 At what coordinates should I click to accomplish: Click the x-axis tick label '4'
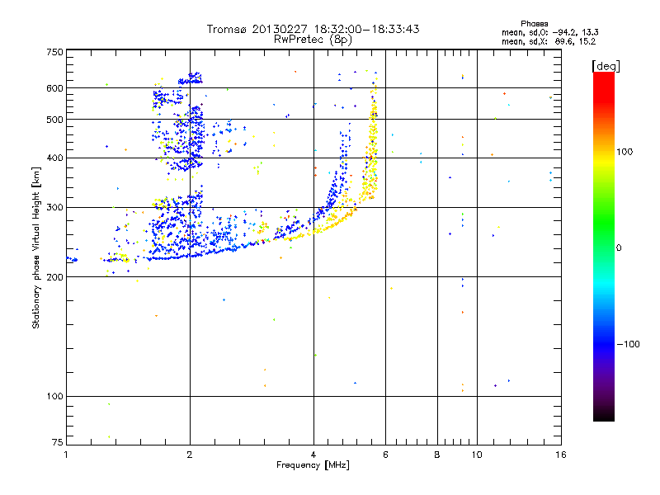[313, 455]
